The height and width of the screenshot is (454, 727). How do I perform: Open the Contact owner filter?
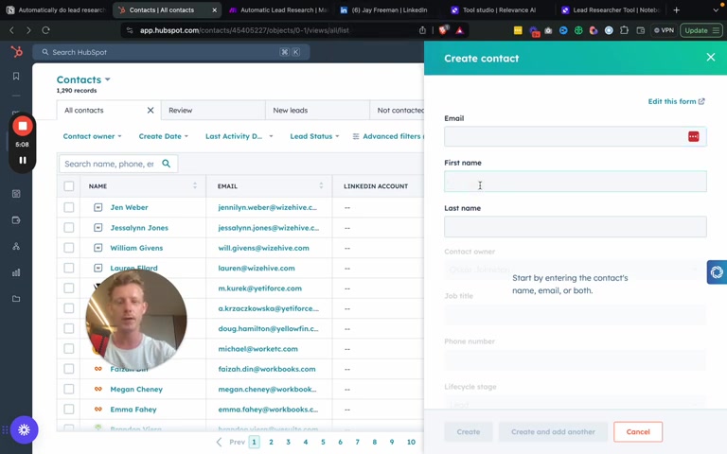point(92,136)
